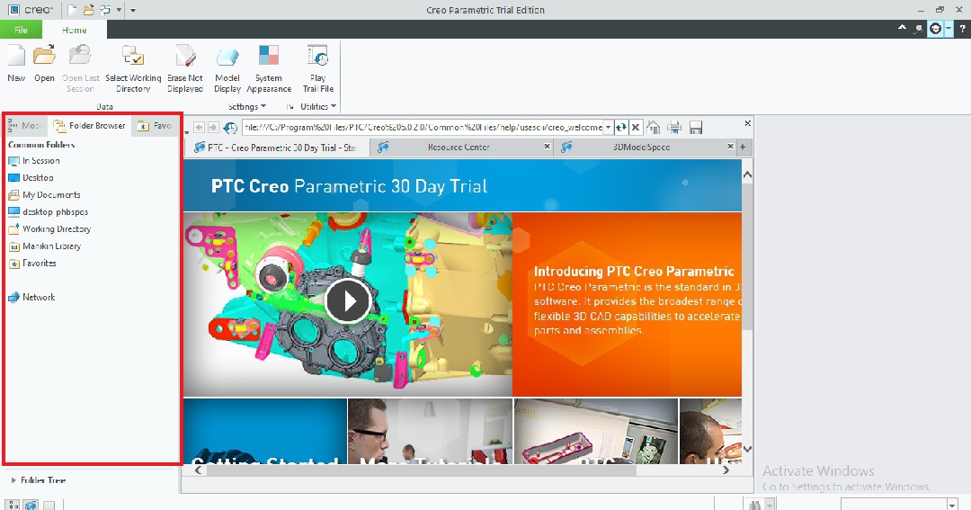Click the browser home icon
This screenshot has width=971, height=510.
click(x=655, y=128)
